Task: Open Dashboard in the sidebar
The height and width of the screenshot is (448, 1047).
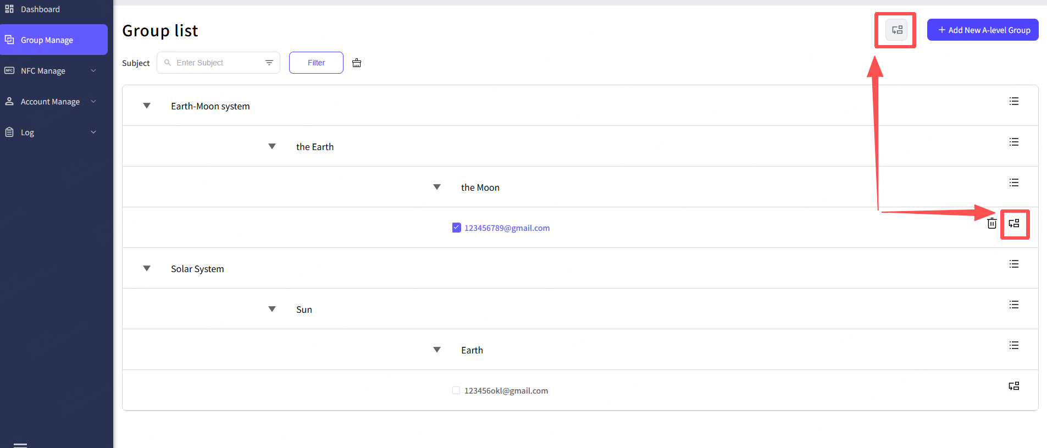Action: 40,9
